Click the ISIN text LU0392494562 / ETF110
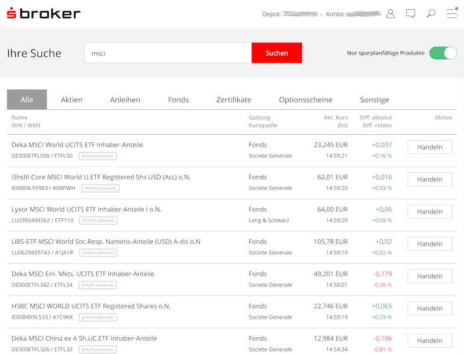The height and width of the screenshot is (354, 464). 42,220
